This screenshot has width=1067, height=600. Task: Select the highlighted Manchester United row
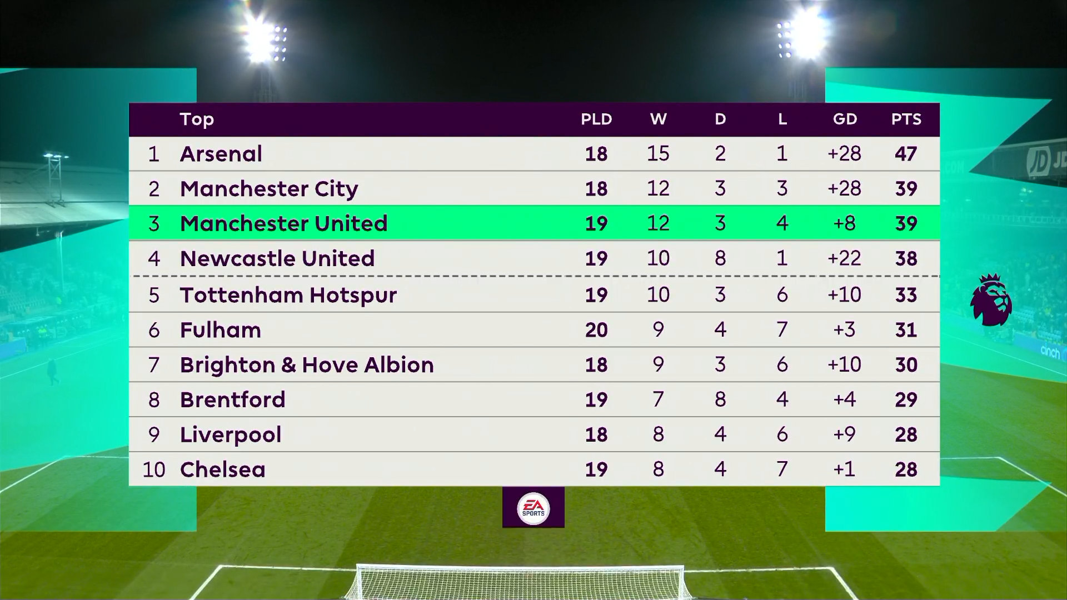click(x=533, y=223)
